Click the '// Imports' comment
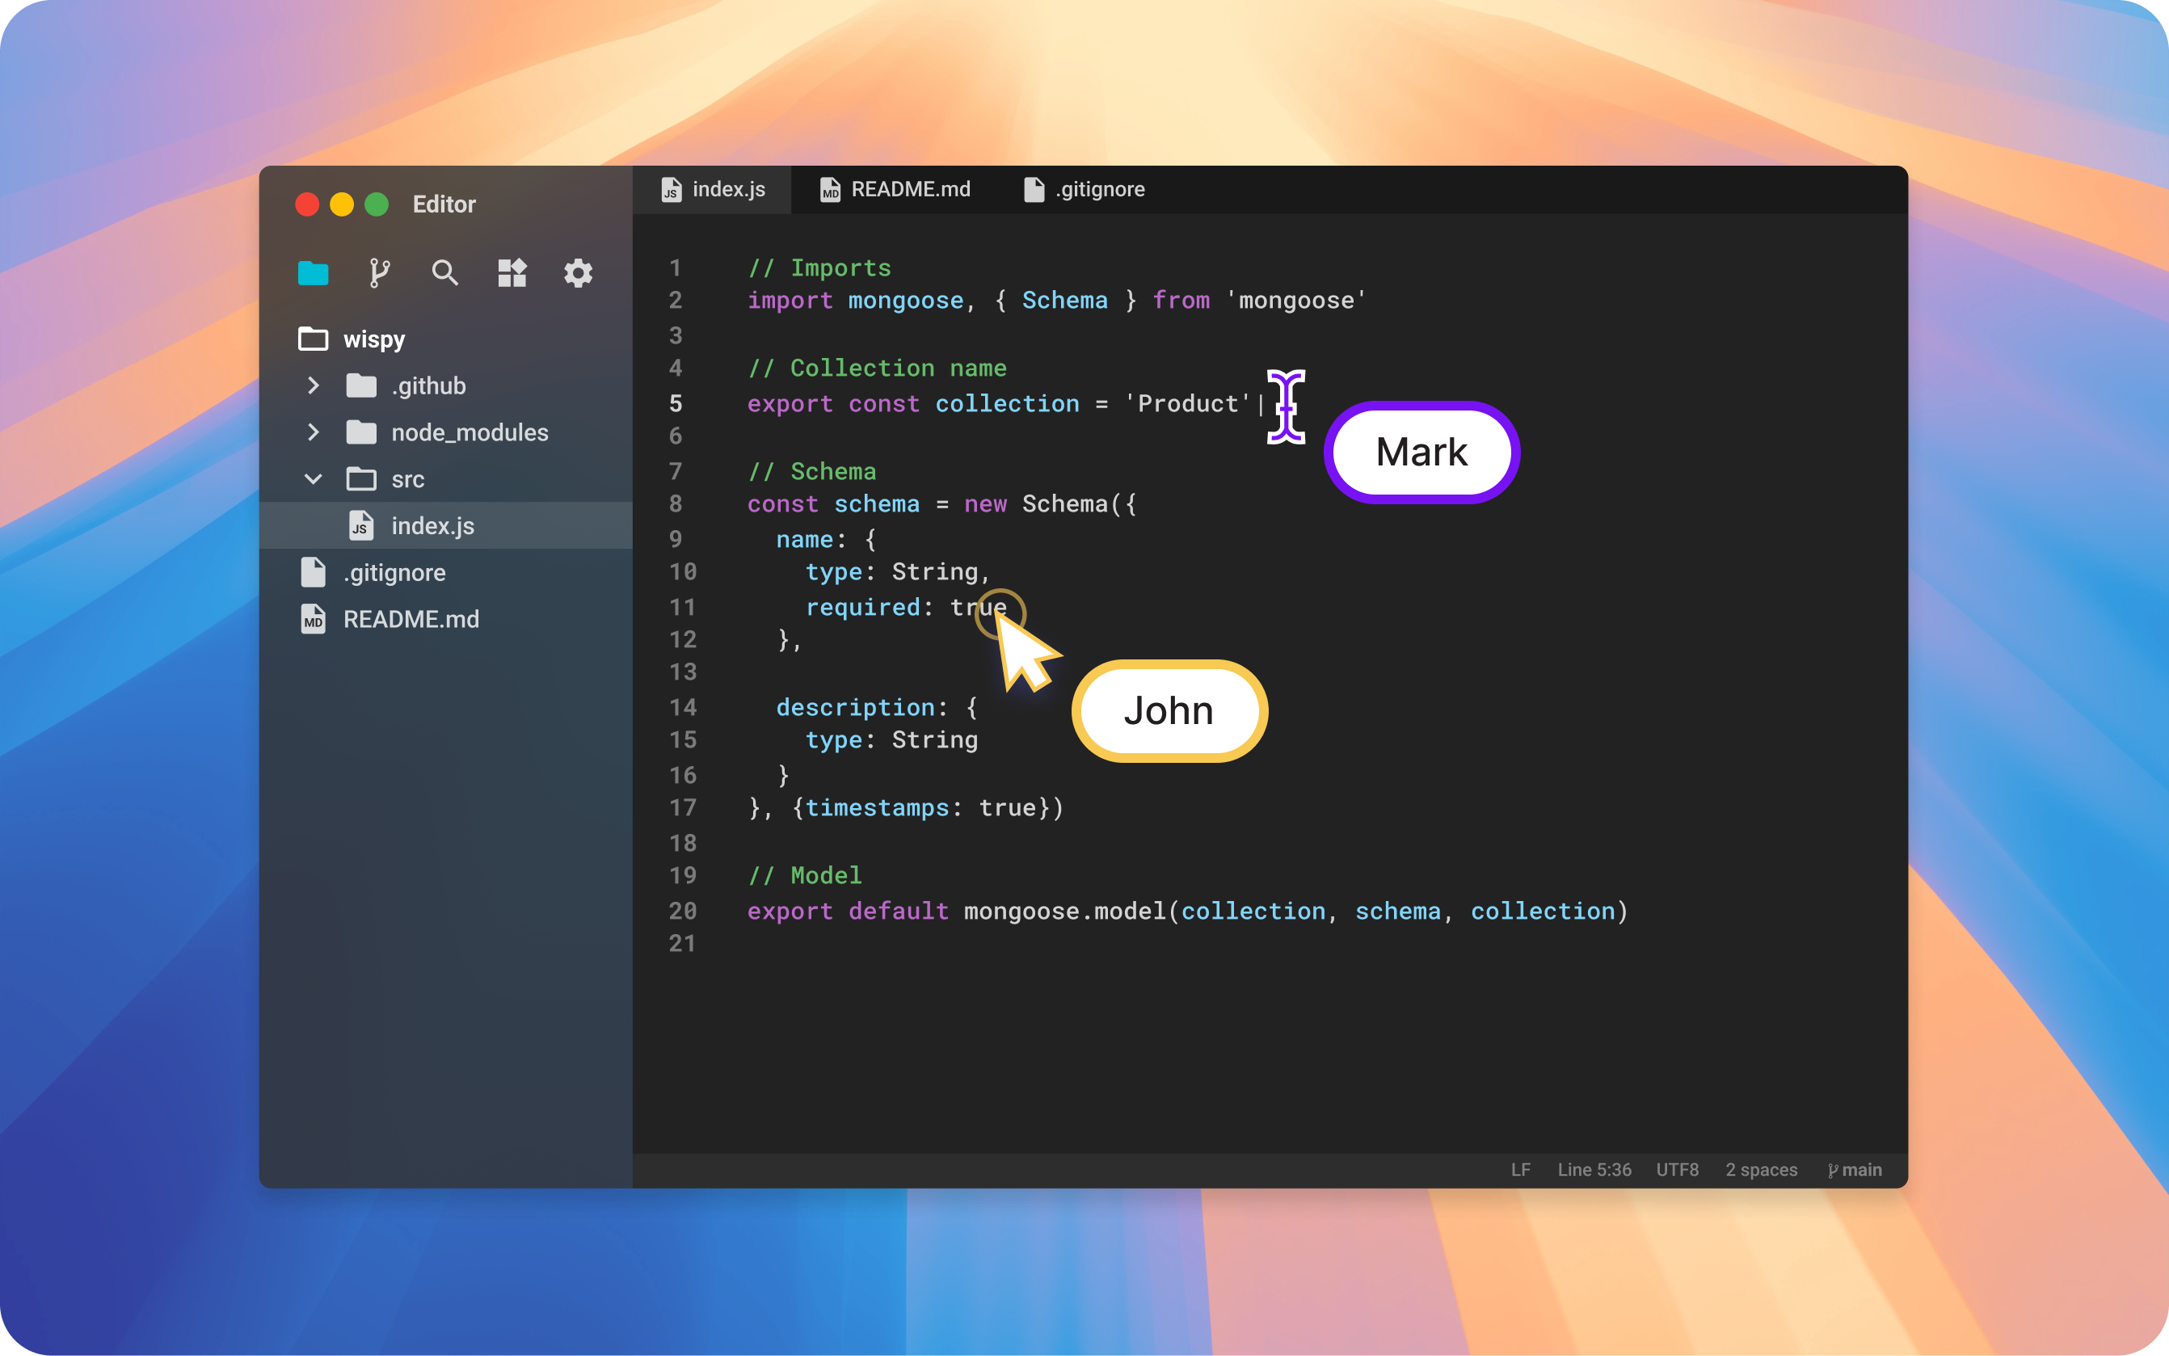The image size is (2169, 1356). pyautogui.click(x=819, y=268)
